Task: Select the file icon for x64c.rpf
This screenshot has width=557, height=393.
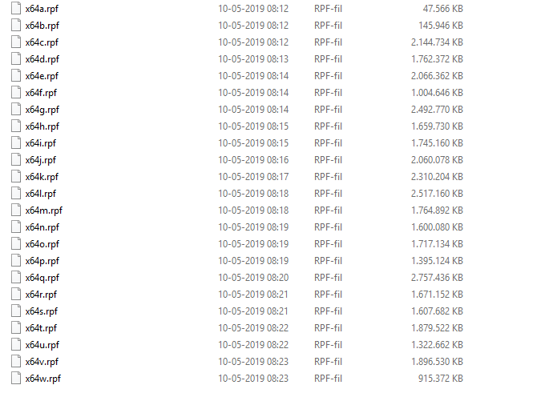Action: click(16, 42)
